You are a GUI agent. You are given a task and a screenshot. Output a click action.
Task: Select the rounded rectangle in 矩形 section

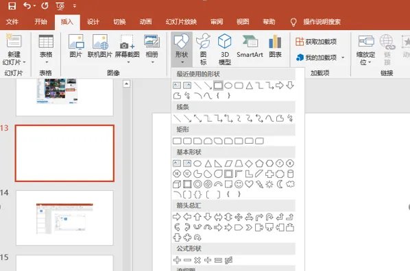tap(187, 141)
